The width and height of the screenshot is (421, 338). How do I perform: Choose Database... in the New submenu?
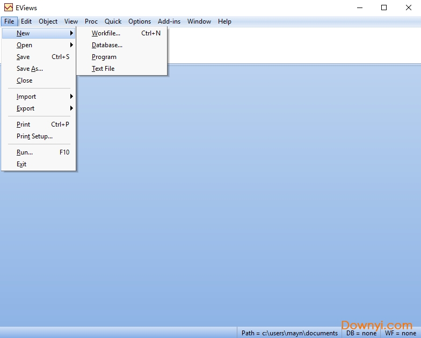point(107,45)
